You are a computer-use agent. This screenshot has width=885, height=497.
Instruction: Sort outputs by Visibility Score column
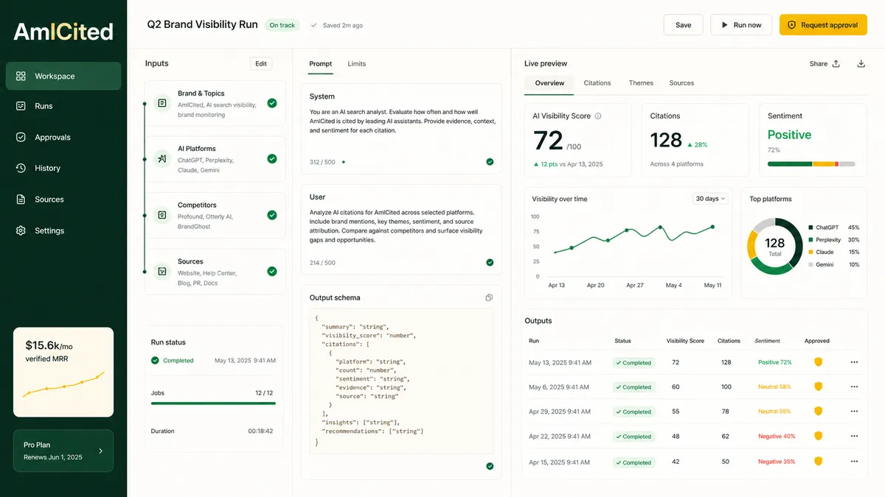coord(685,341)
